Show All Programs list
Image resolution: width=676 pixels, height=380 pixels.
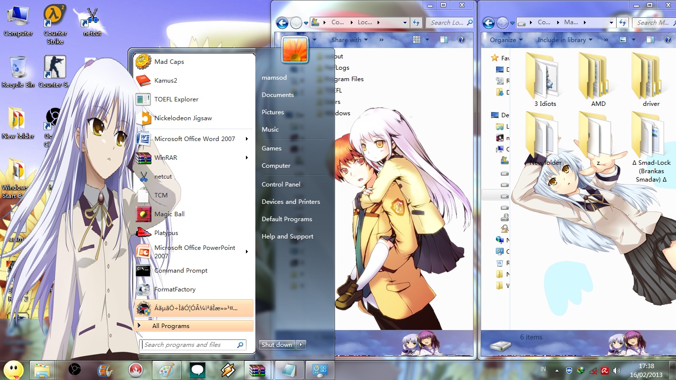coord(193,326)
